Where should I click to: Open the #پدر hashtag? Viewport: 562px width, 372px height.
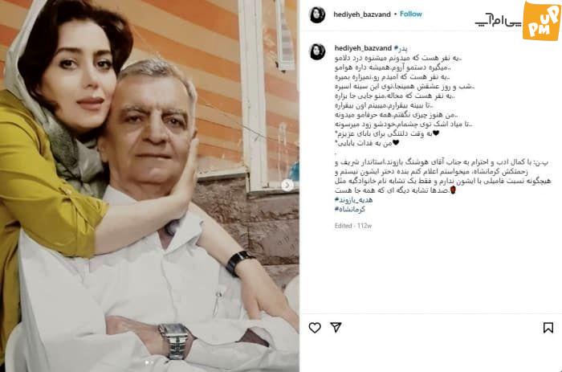pyautogui.click(x=401, y=48)
